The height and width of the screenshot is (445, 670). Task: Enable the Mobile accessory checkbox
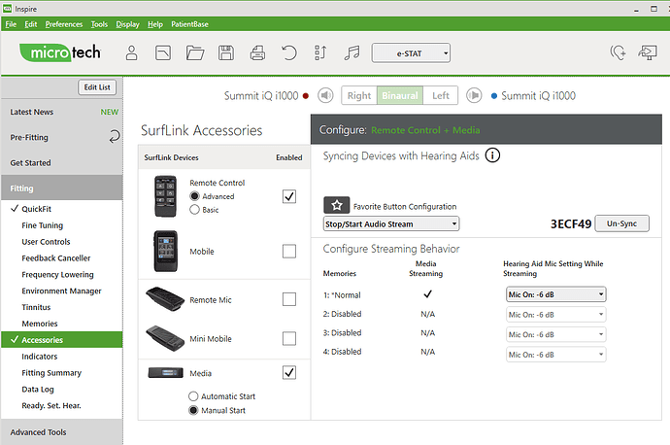pyautogui.click(x=289, y=252)
